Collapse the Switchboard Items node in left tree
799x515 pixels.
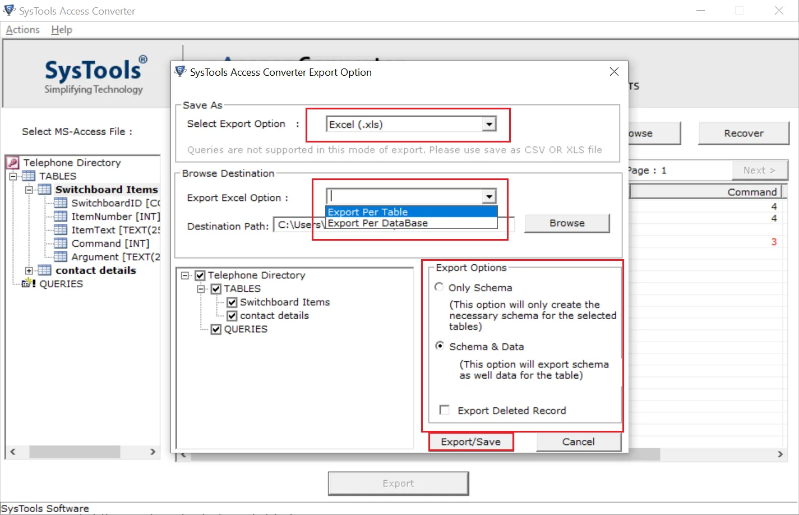point(29,190)
